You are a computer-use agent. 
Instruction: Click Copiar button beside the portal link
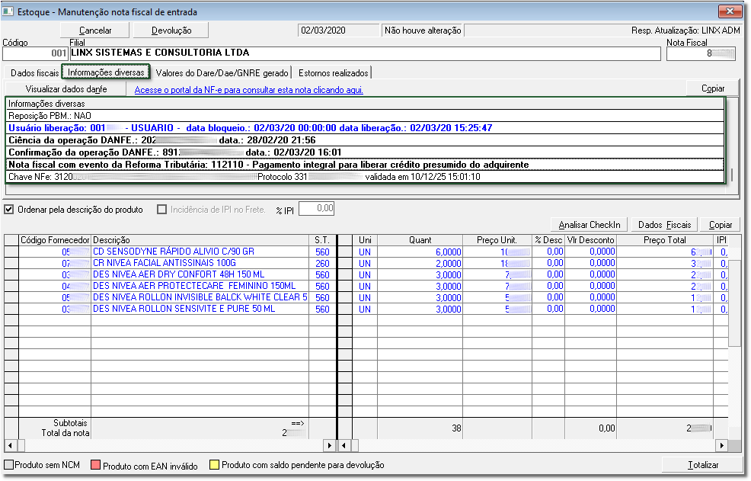point(713,88)
